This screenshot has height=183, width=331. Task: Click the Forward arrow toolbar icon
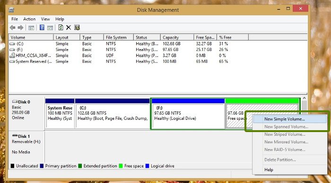click(x=20, y=27)
